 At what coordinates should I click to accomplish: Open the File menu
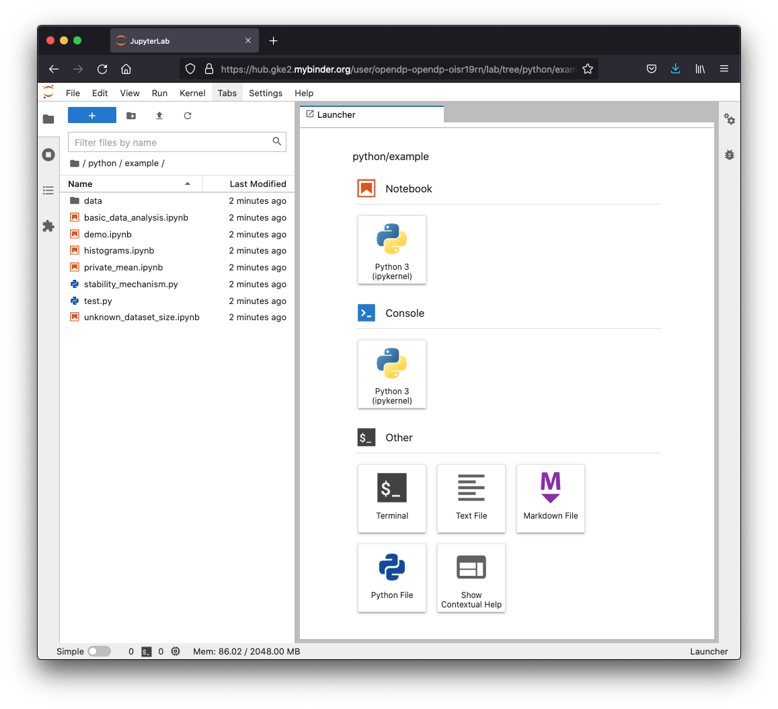(73, 93)
